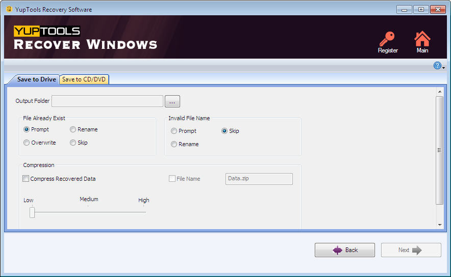Click the Next button
Viewport: 451px width, 277px height.
[411, 250]
